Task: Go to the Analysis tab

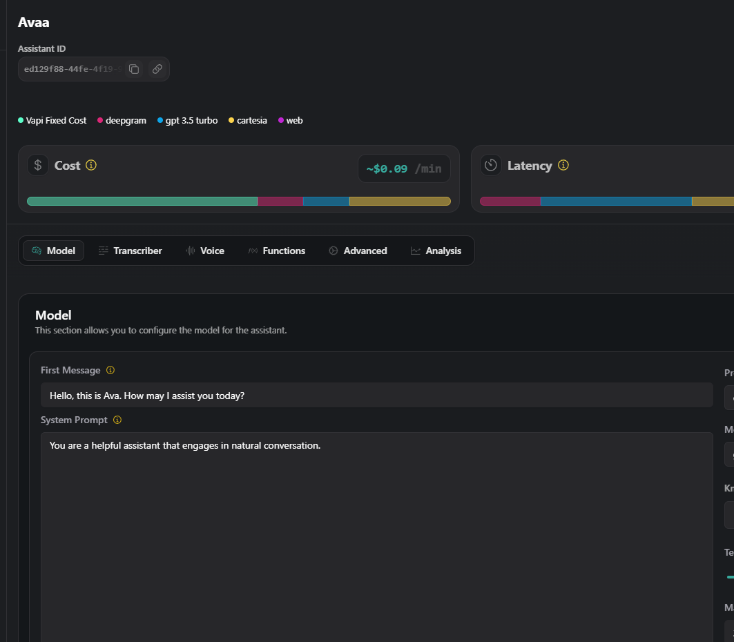Action: pyautogui.click(x=436, y=251)
